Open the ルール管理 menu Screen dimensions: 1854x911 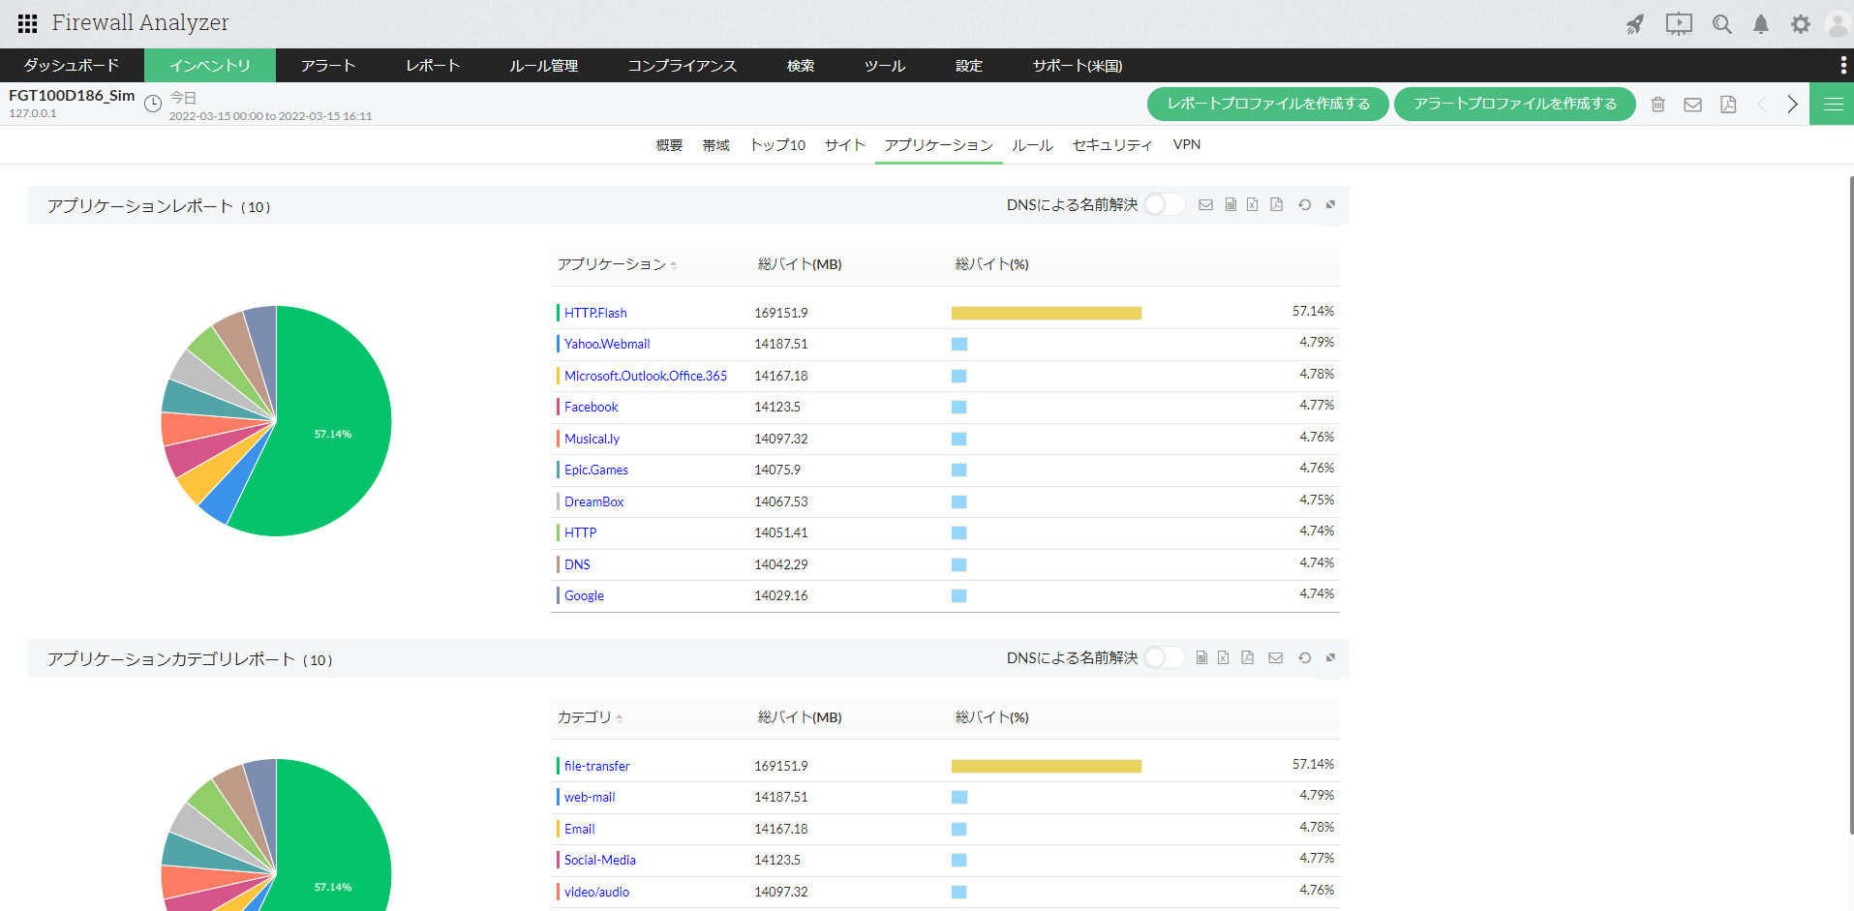[543, 66]
